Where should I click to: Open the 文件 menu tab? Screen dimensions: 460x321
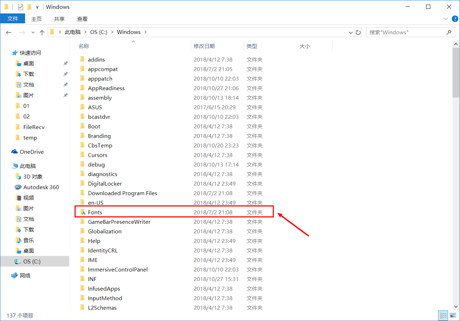click(13, 19)
